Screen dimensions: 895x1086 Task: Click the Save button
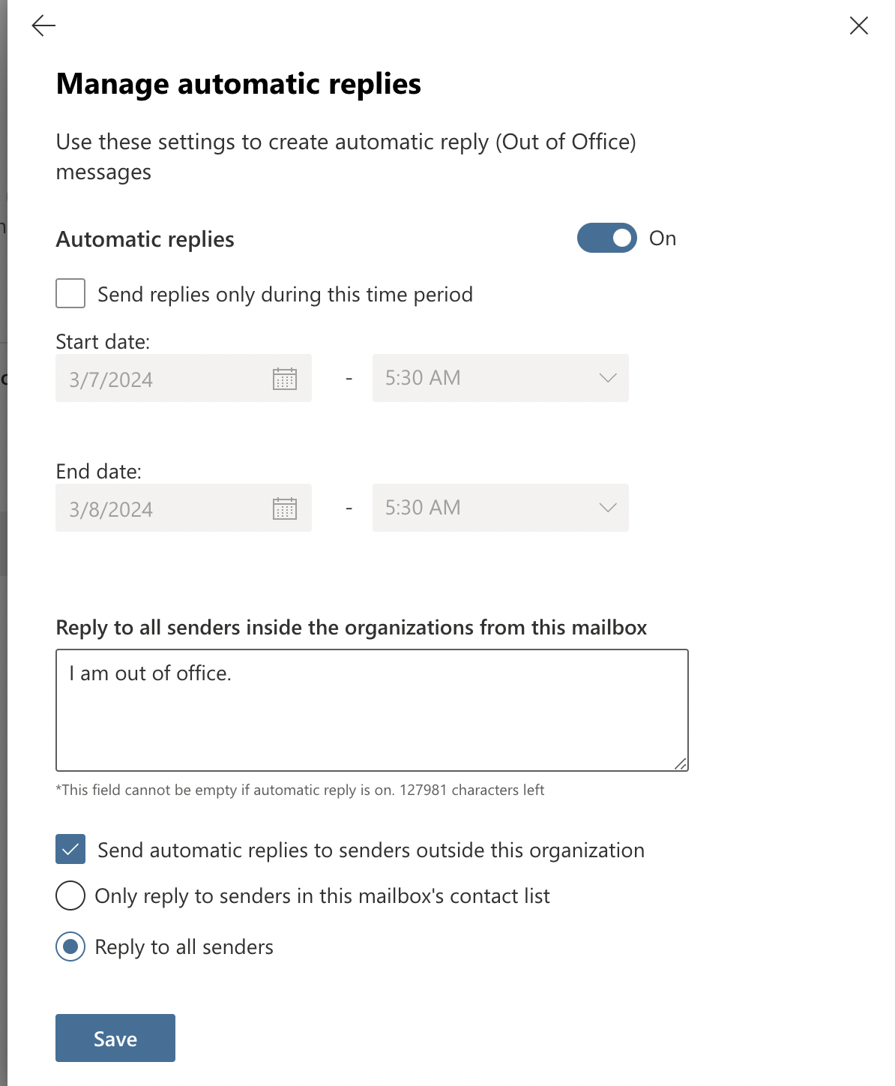[115, 1038]
